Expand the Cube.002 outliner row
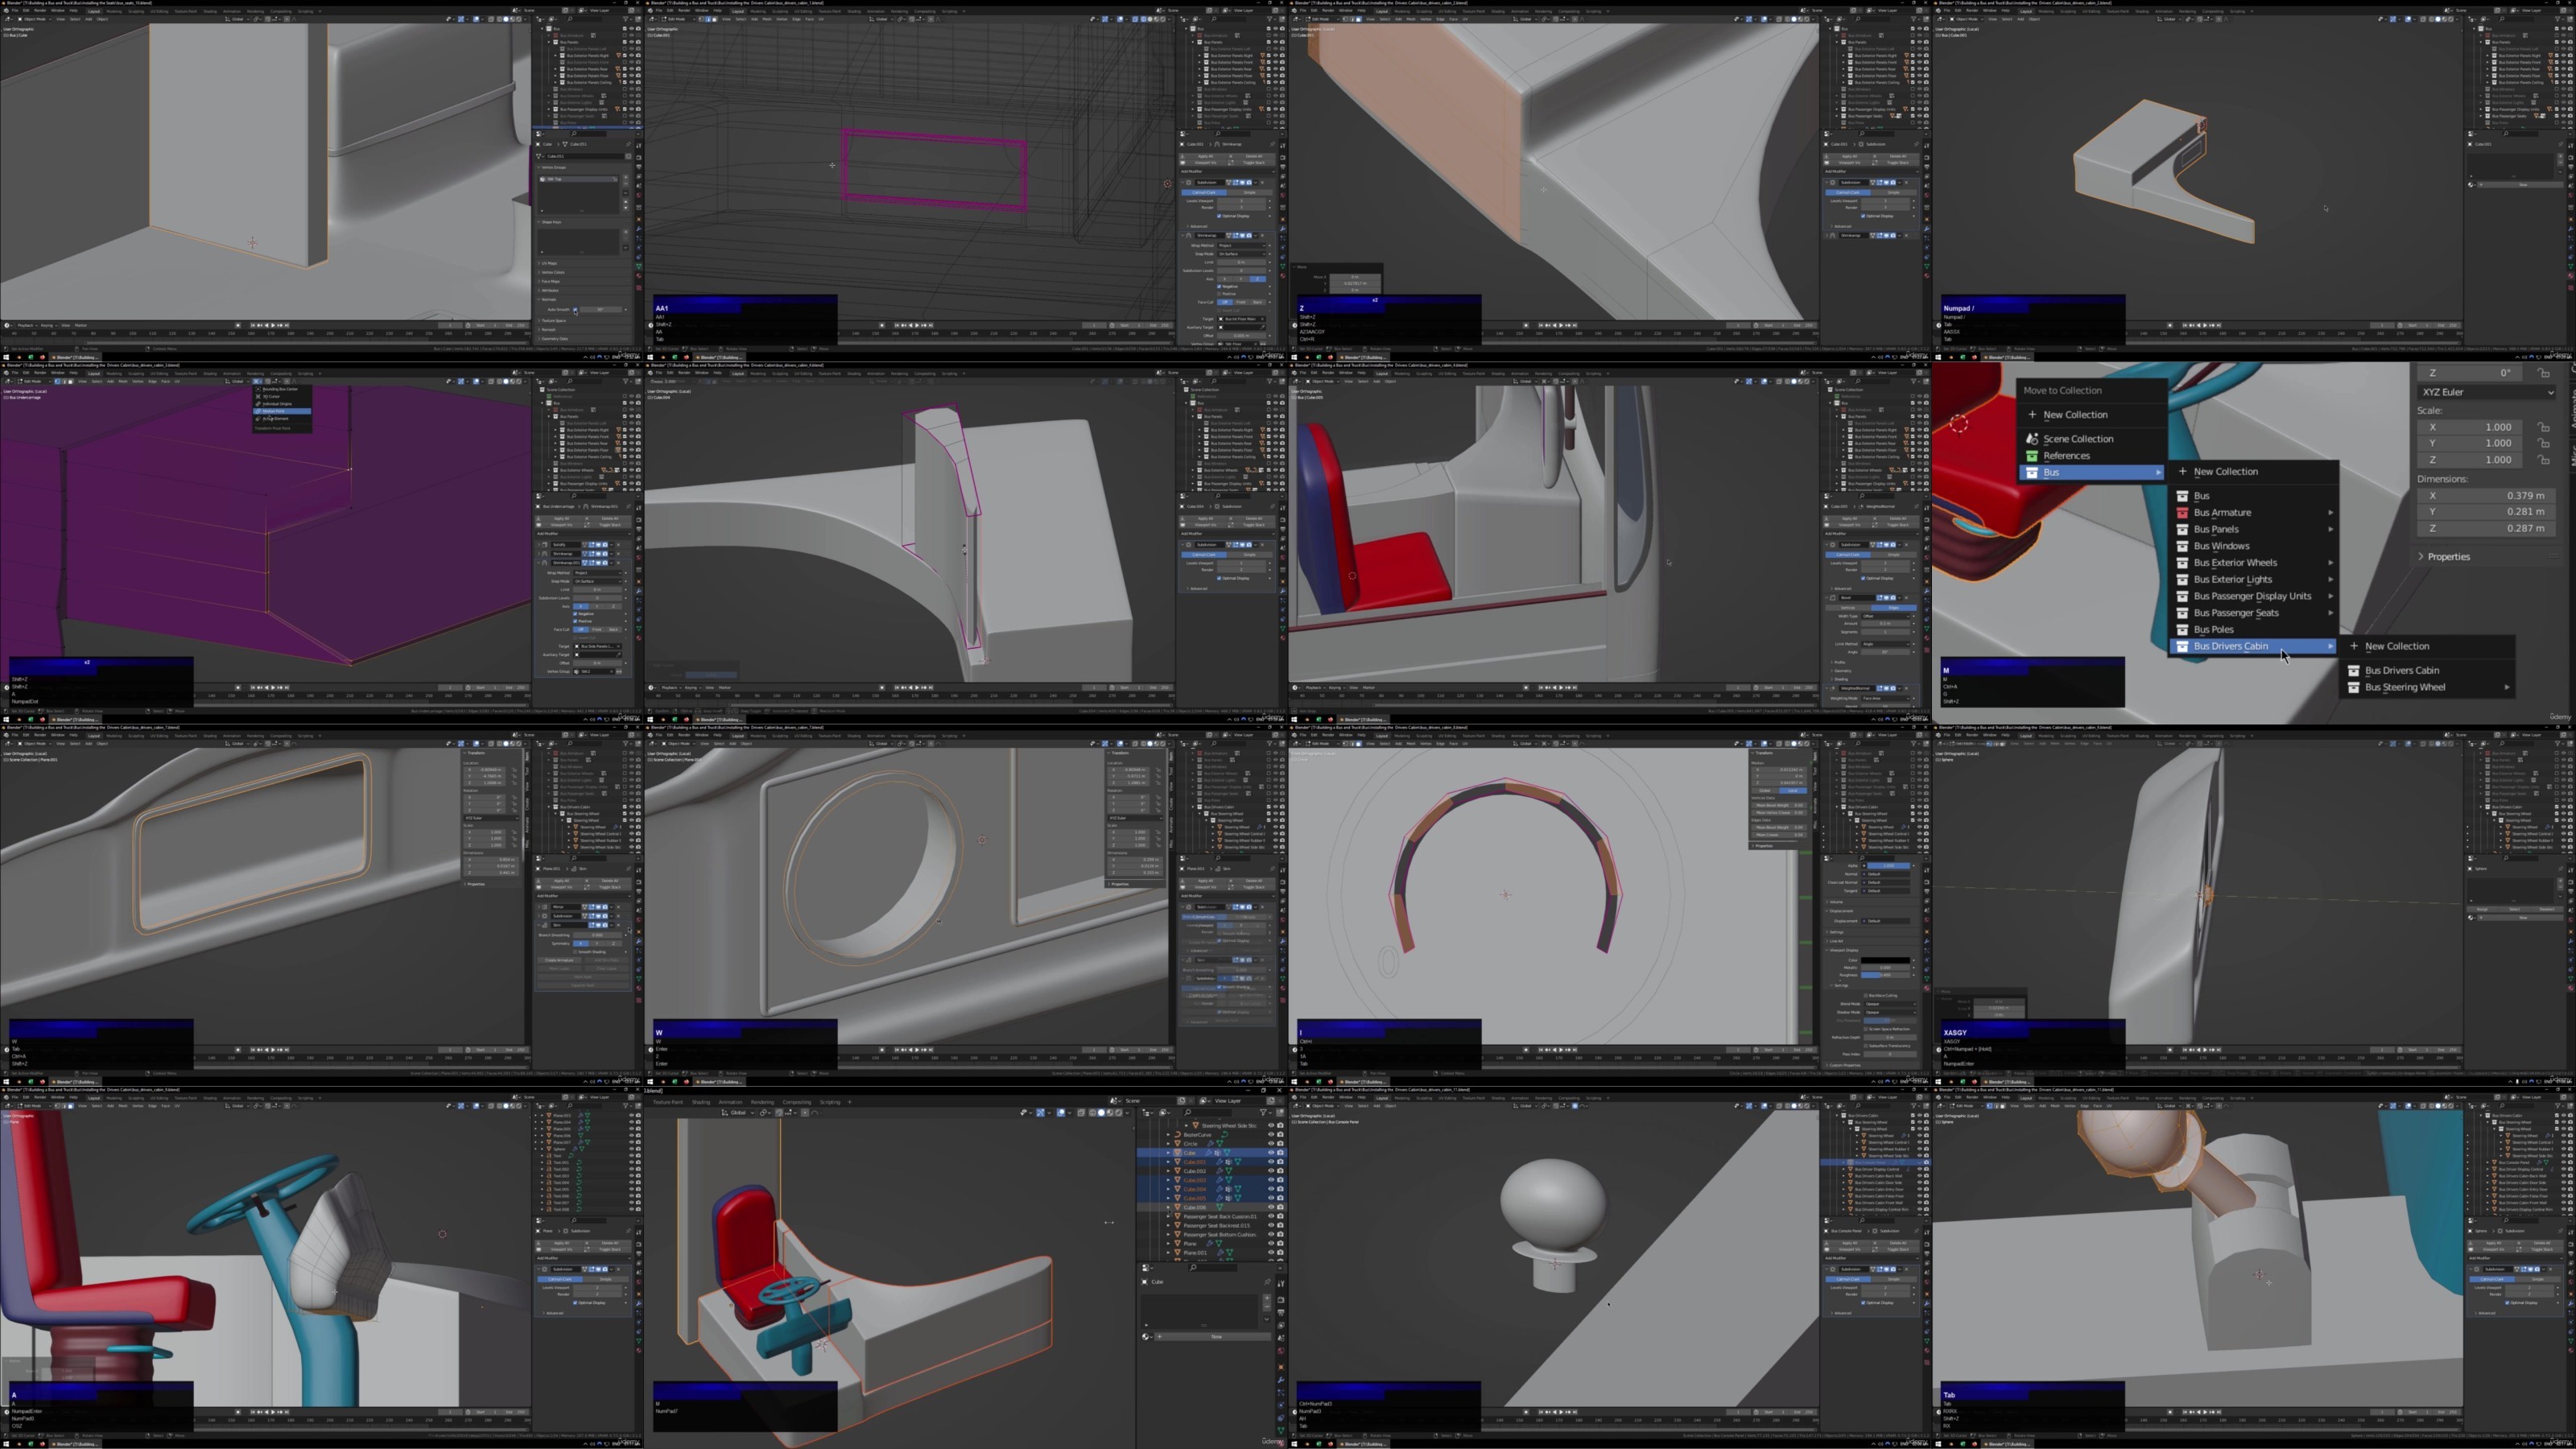The image size is (2576, 1449). click(1168, 1171)
